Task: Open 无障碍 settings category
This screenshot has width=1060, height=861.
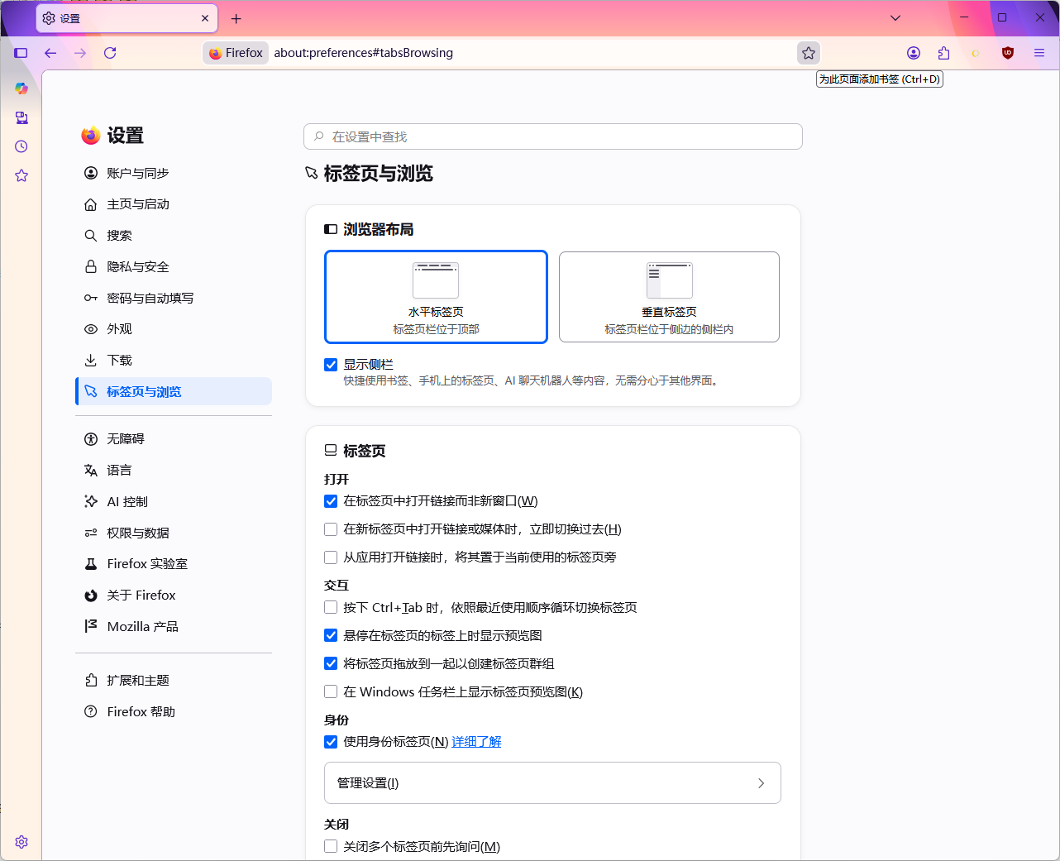Action: pos(174,439)
